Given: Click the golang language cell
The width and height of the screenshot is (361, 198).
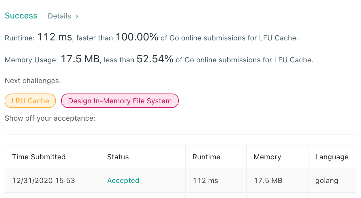Looking at the screenshot, I should click(x=327, y=181).
